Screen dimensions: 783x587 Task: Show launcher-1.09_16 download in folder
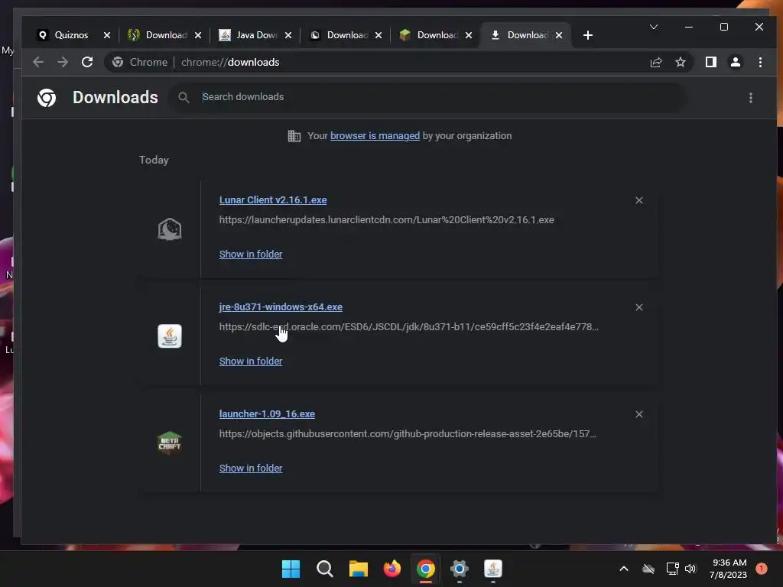(x=251, y=469)
